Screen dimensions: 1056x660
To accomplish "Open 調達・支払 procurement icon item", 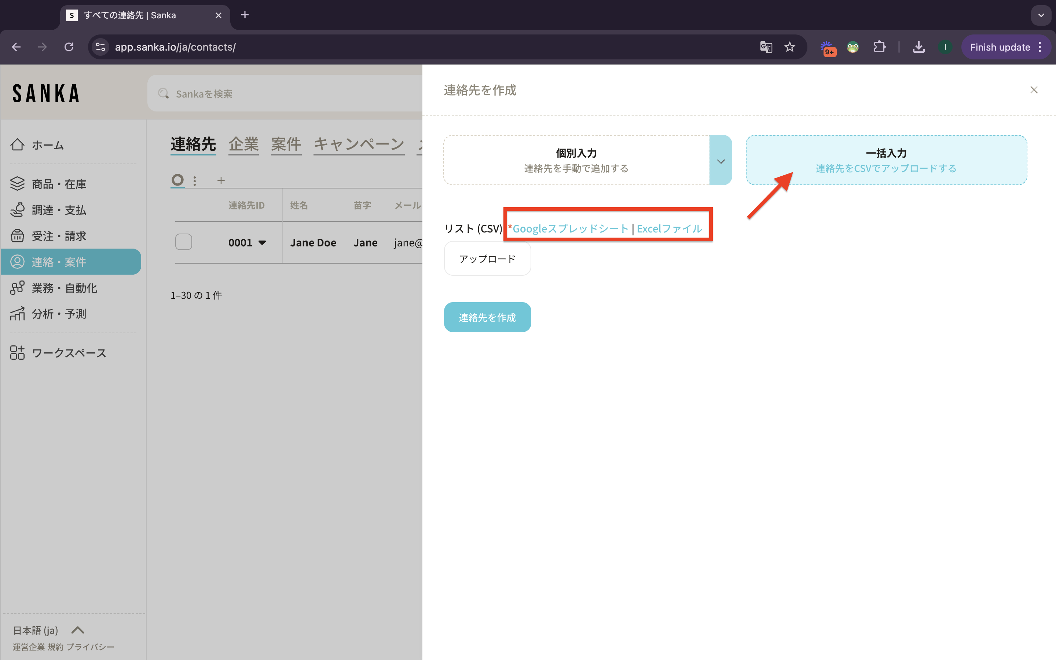I will 18,210.
